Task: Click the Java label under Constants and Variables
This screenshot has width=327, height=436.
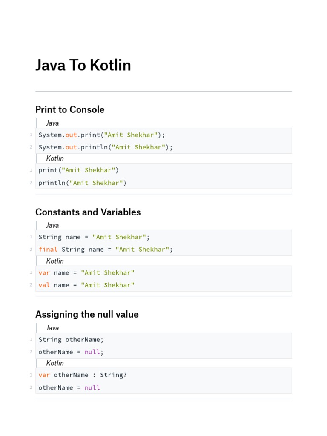Action: [x=52, y=225]
